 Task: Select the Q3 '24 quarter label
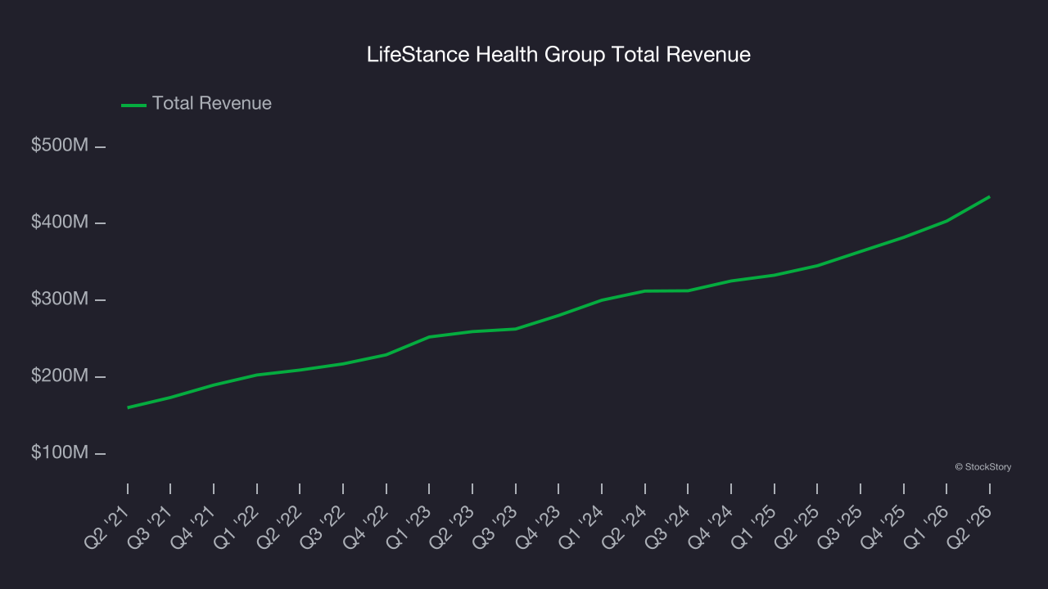point(668,526)
